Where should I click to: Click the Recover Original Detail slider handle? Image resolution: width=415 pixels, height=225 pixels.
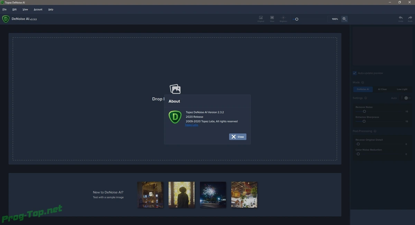point(358,144)
